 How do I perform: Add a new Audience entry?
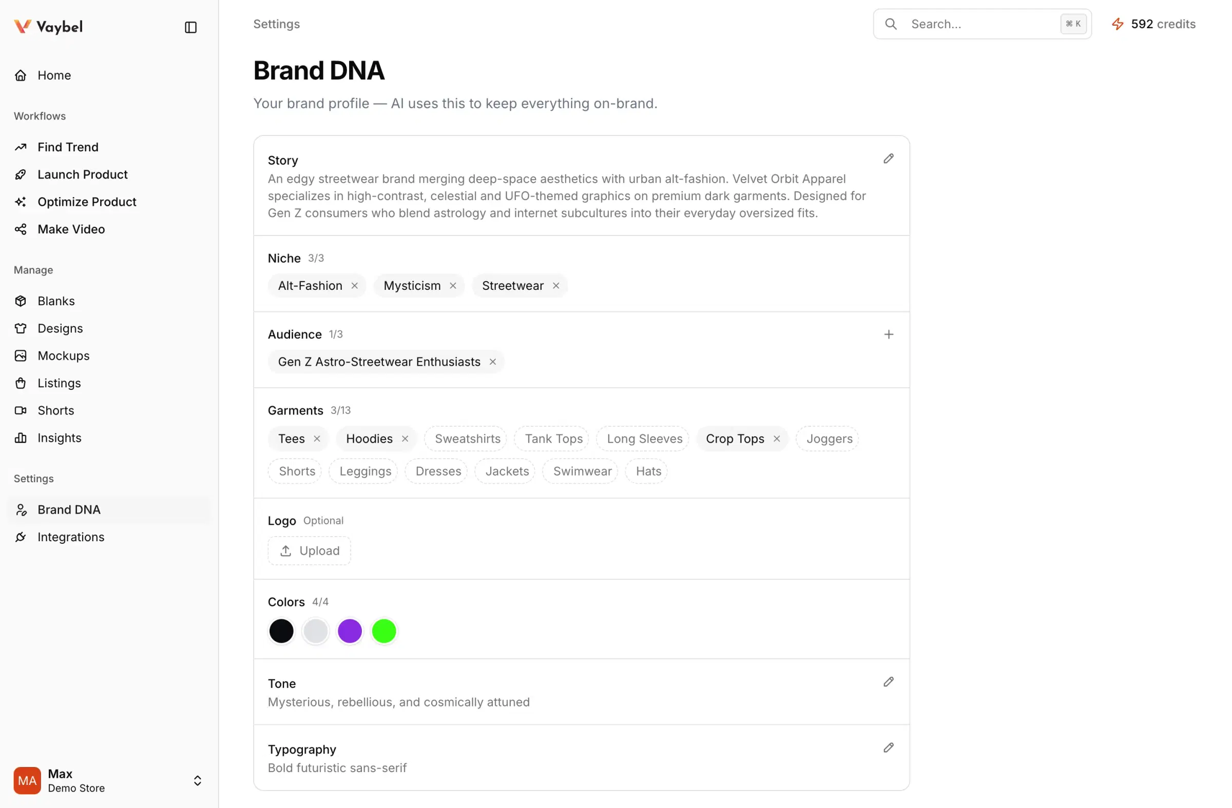point(888,333)
